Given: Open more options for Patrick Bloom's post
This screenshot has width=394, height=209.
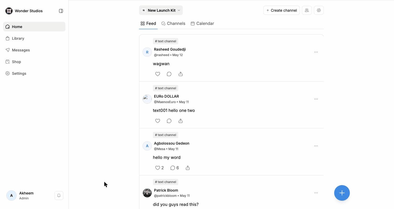Looking at the screenshot, I should point(316,193).
